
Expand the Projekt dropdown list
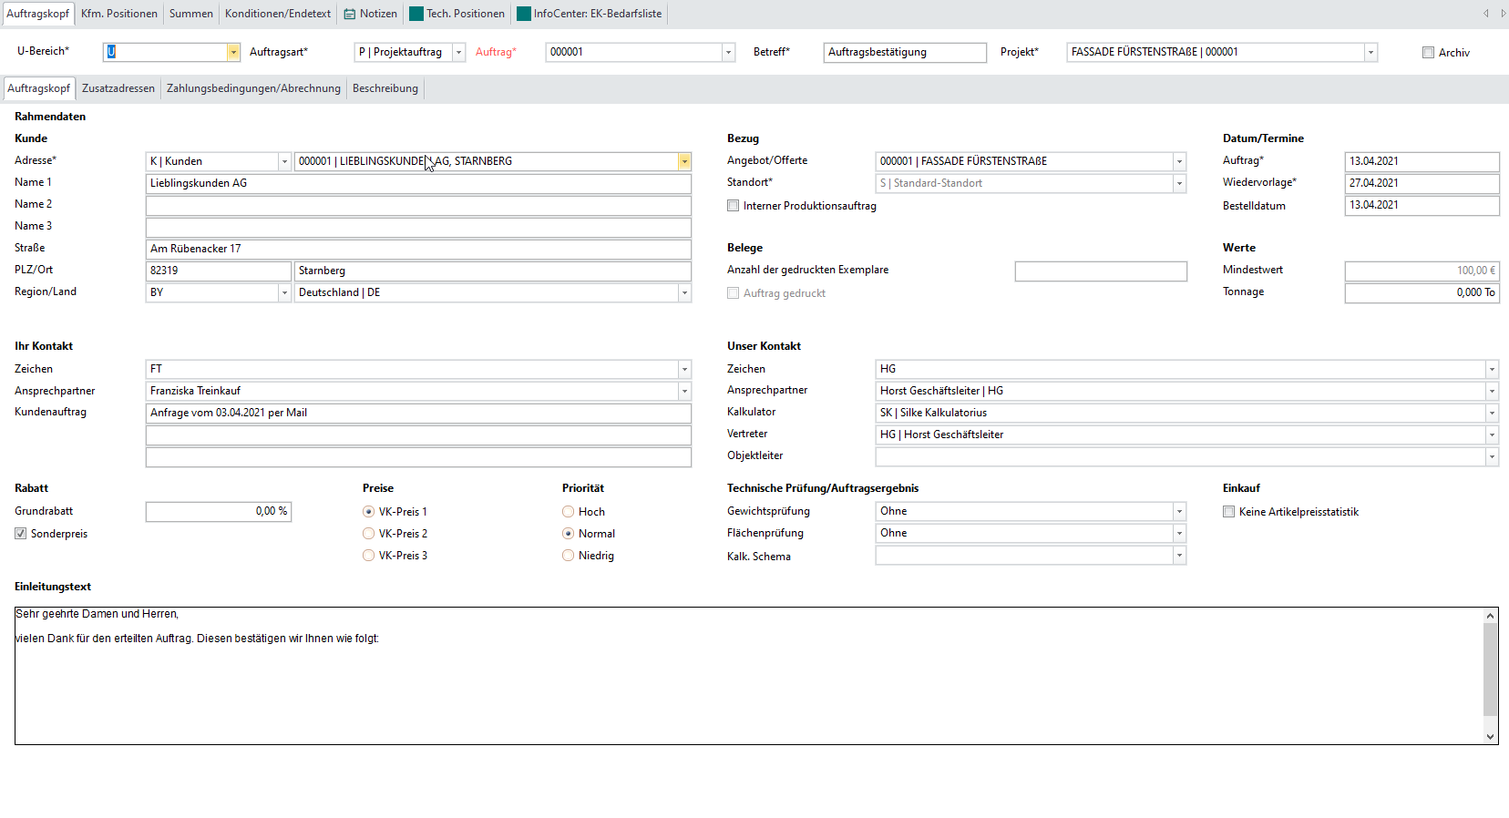(1370, 53)
